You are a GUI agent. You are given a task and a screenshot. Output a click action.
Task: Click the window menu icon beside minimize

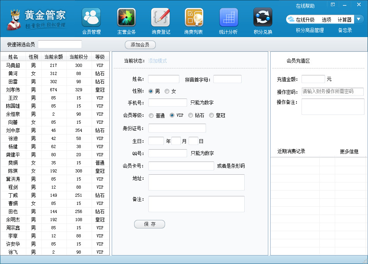tap(333, 5)
